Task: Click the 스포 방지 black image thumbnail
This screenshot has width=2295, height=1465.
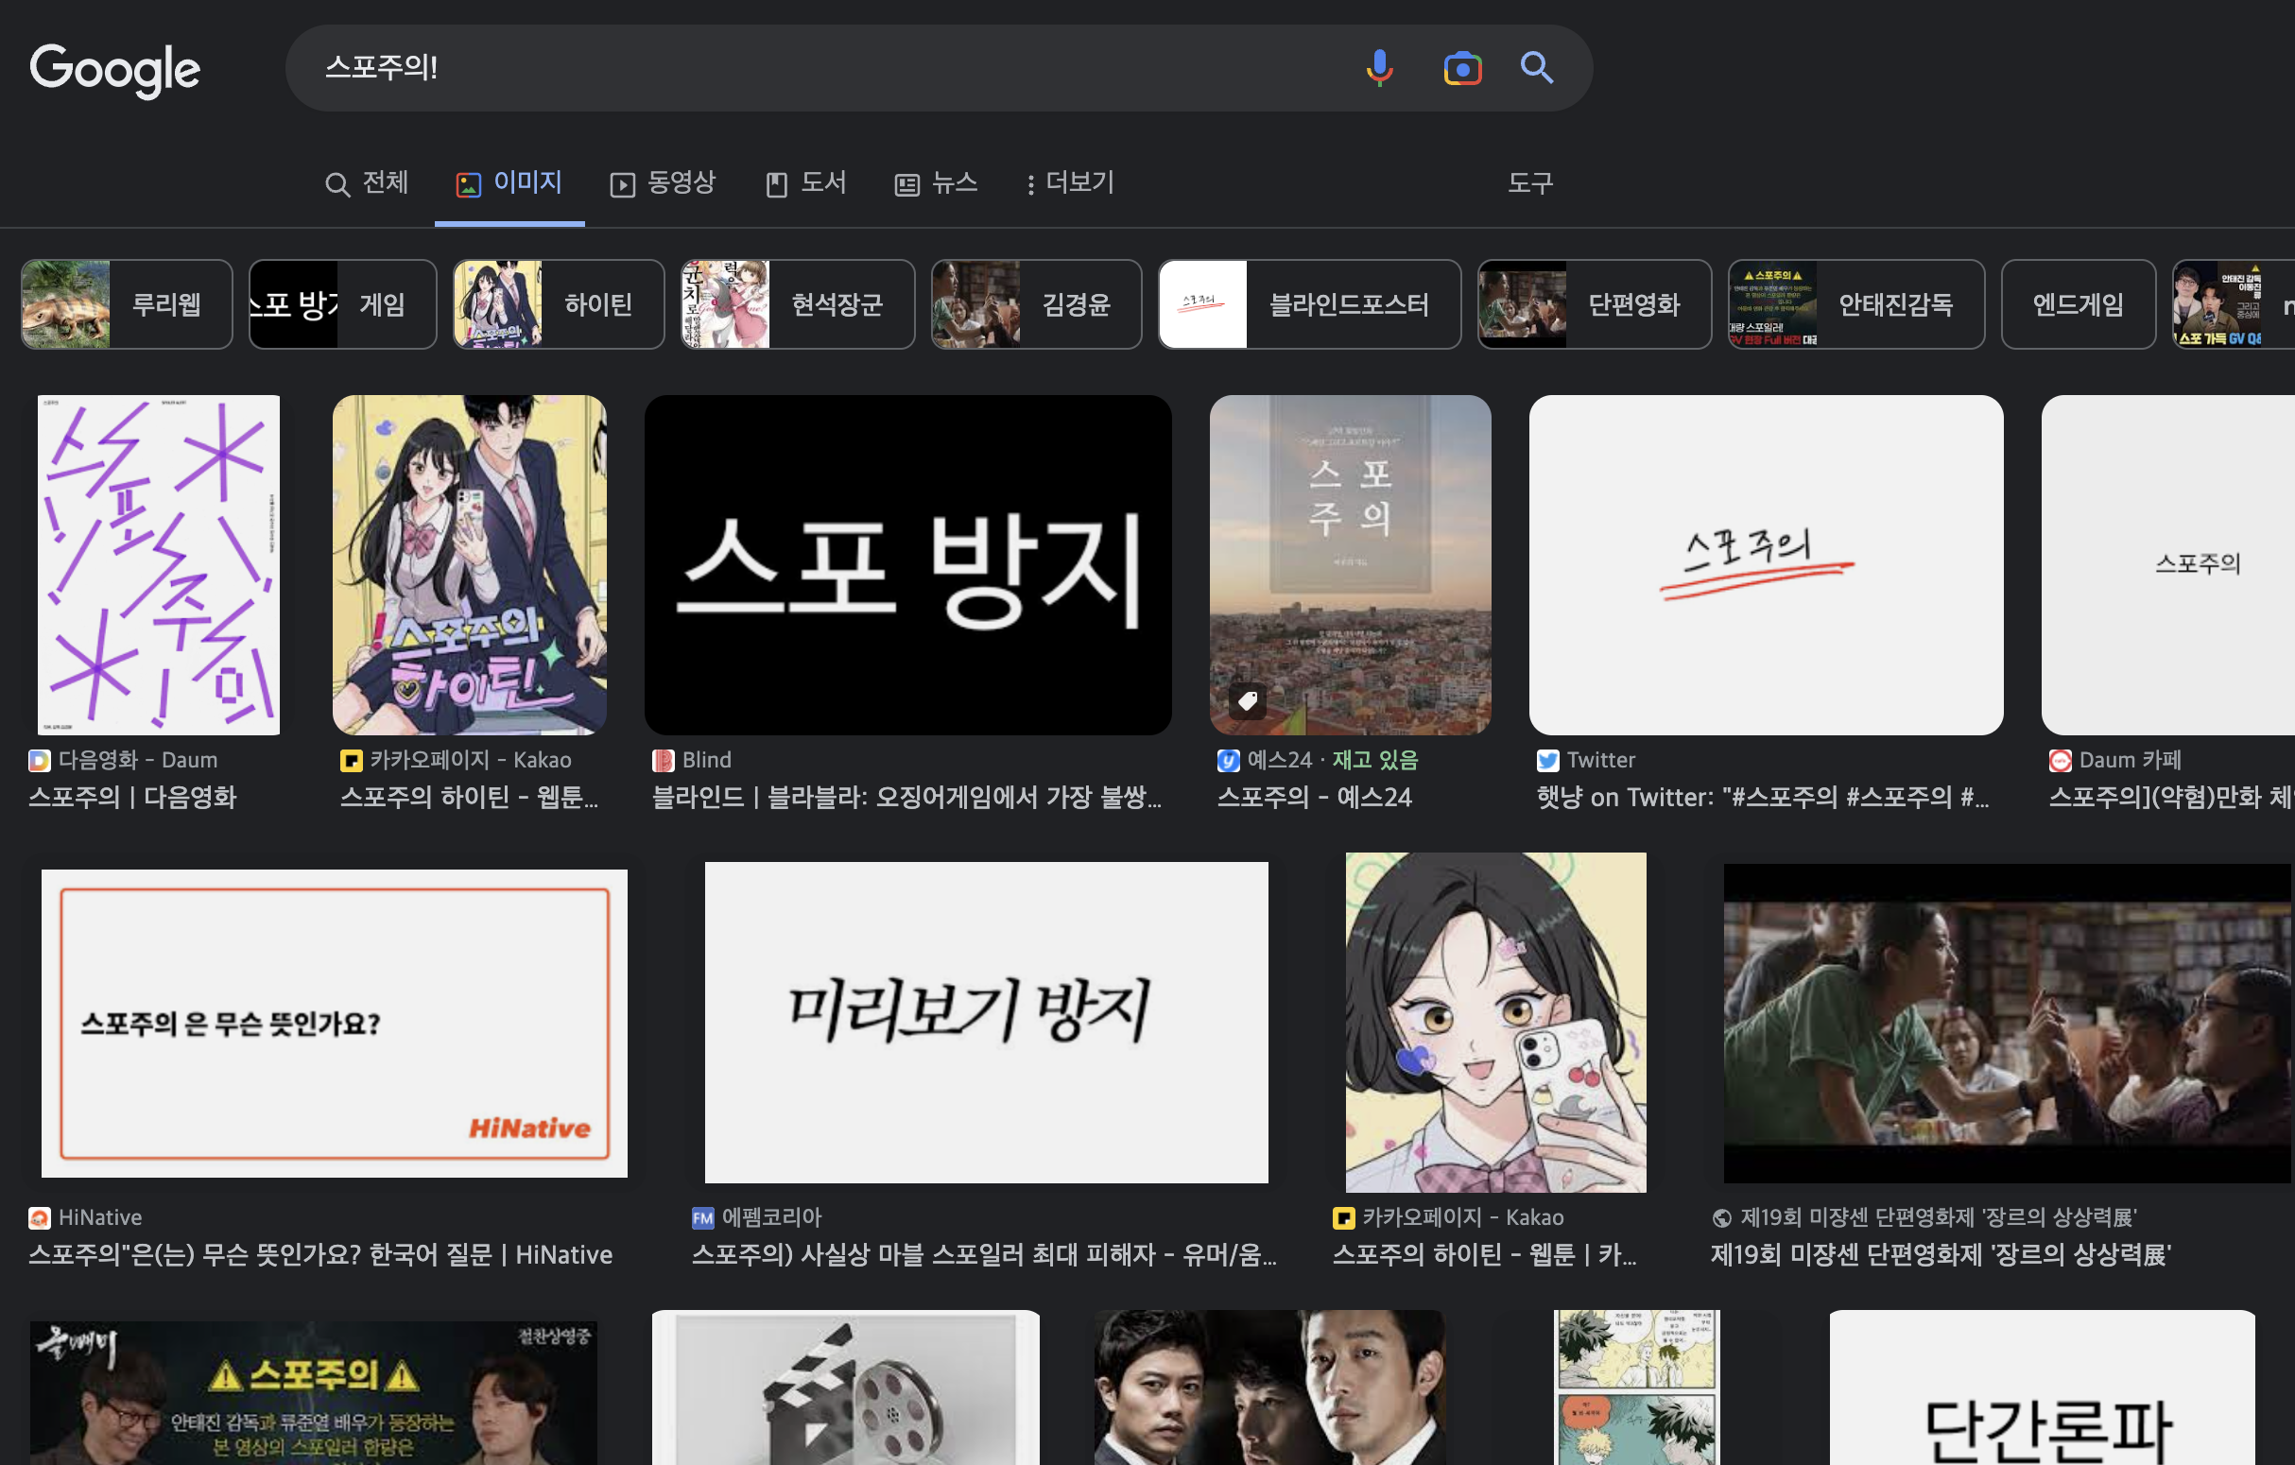Action: click(907, 564)
